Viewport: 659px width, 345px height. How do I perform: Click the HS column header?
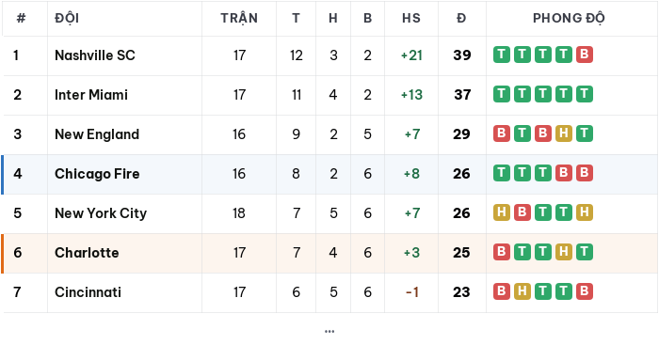coord(411,18)
